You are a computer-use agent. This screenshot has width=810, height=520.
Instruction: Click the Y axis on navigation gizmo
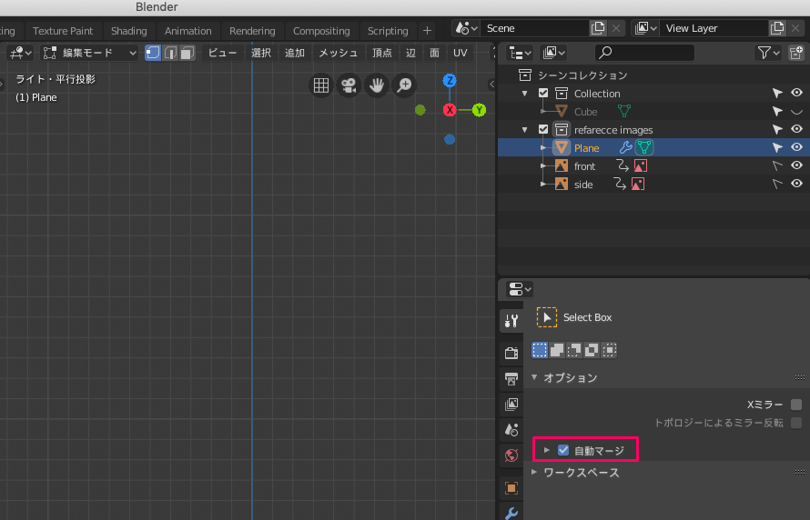tap(480, 110)
